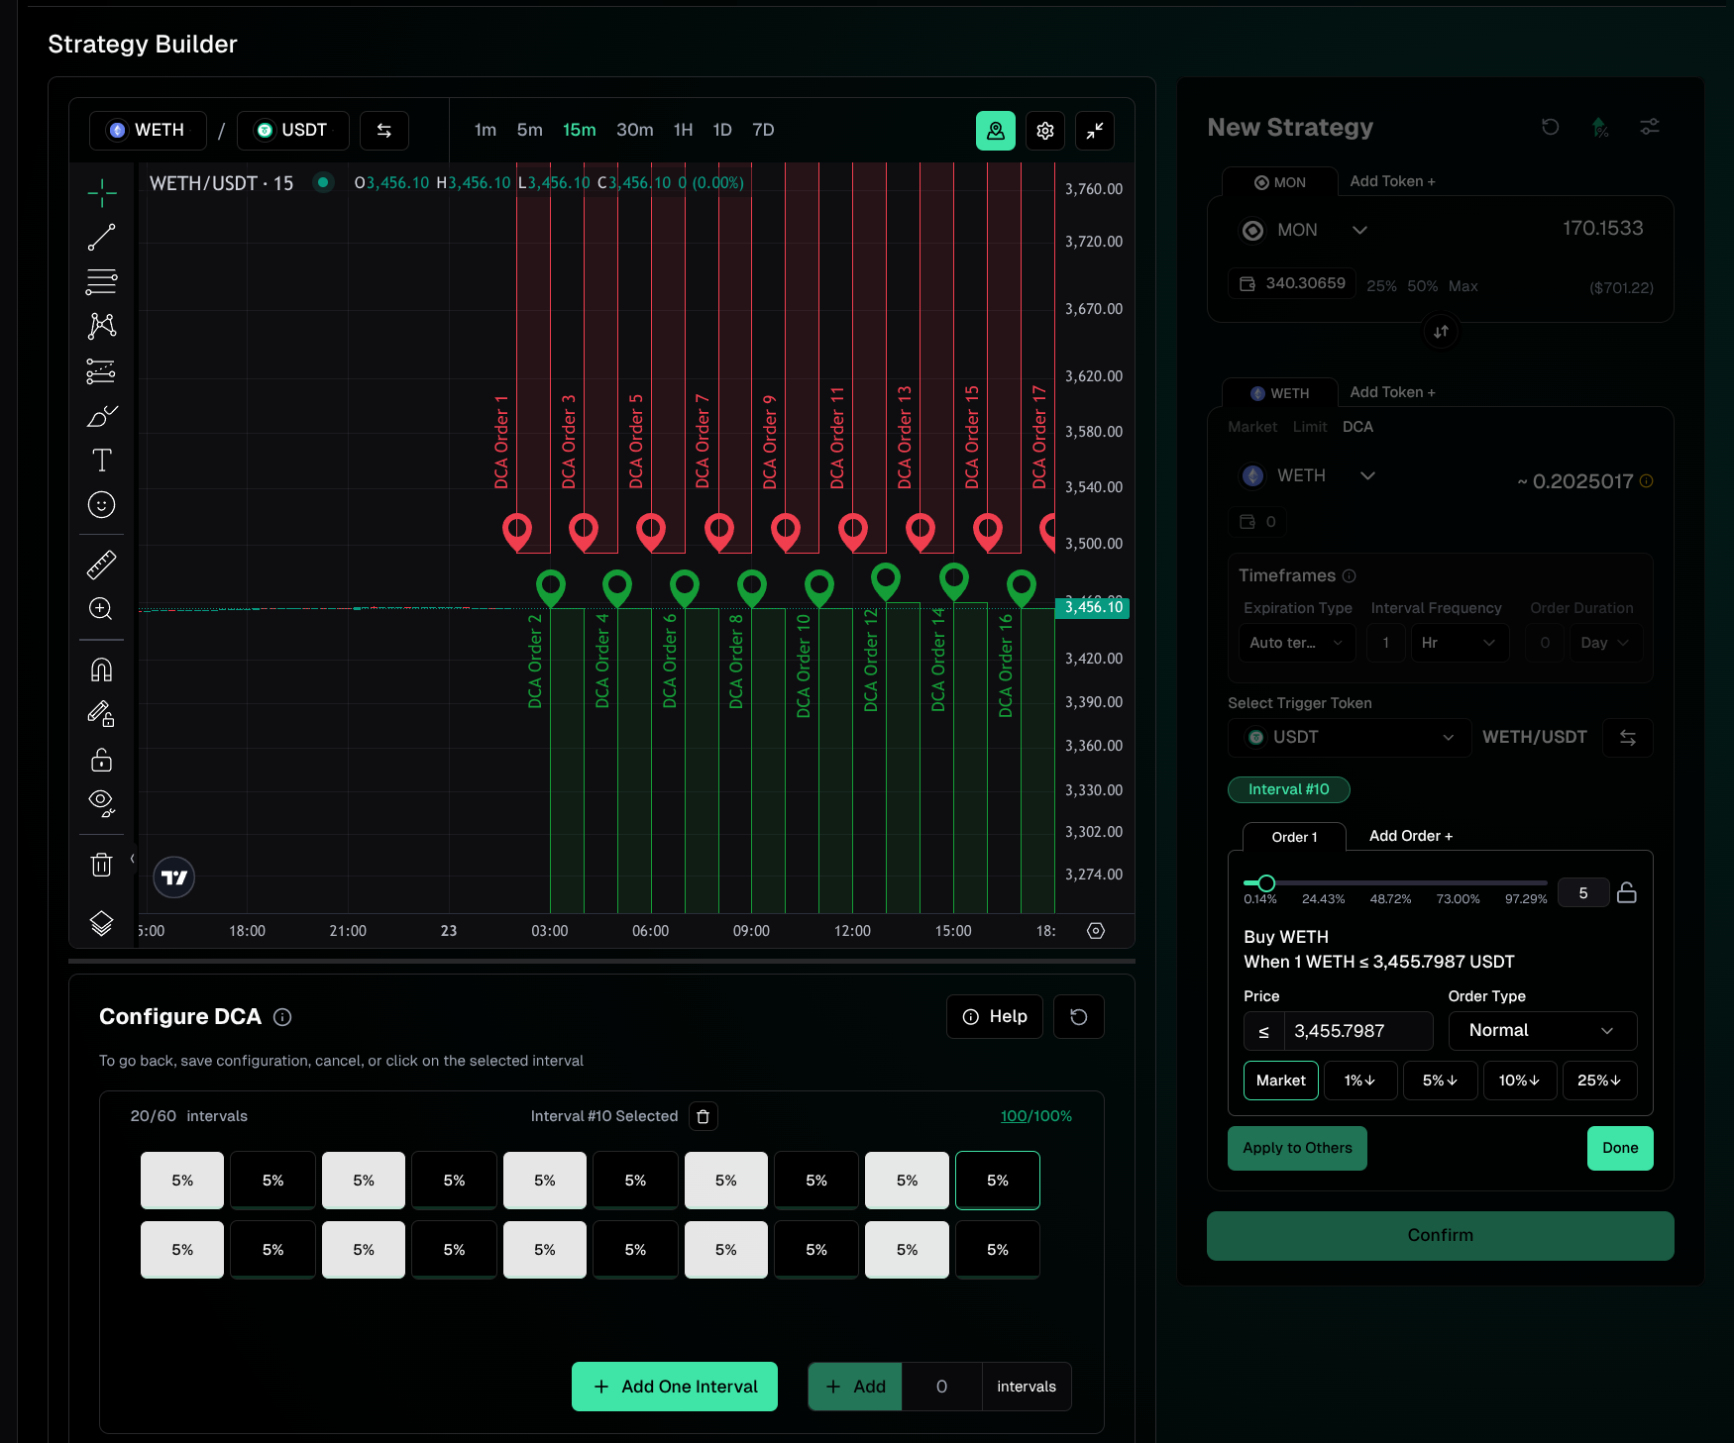Swap WETH and USDT pair order
The image size is (1734, 1443).
pos(384,131)
